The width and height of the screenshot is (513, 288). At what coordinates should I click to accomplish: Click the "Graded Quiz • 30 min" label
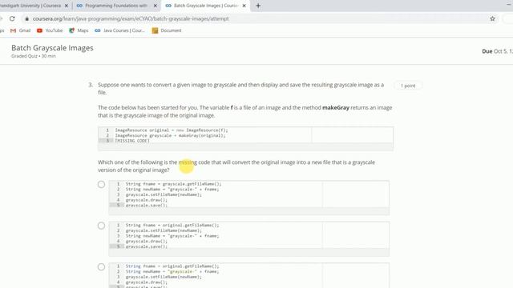click(x=34, y=56)
